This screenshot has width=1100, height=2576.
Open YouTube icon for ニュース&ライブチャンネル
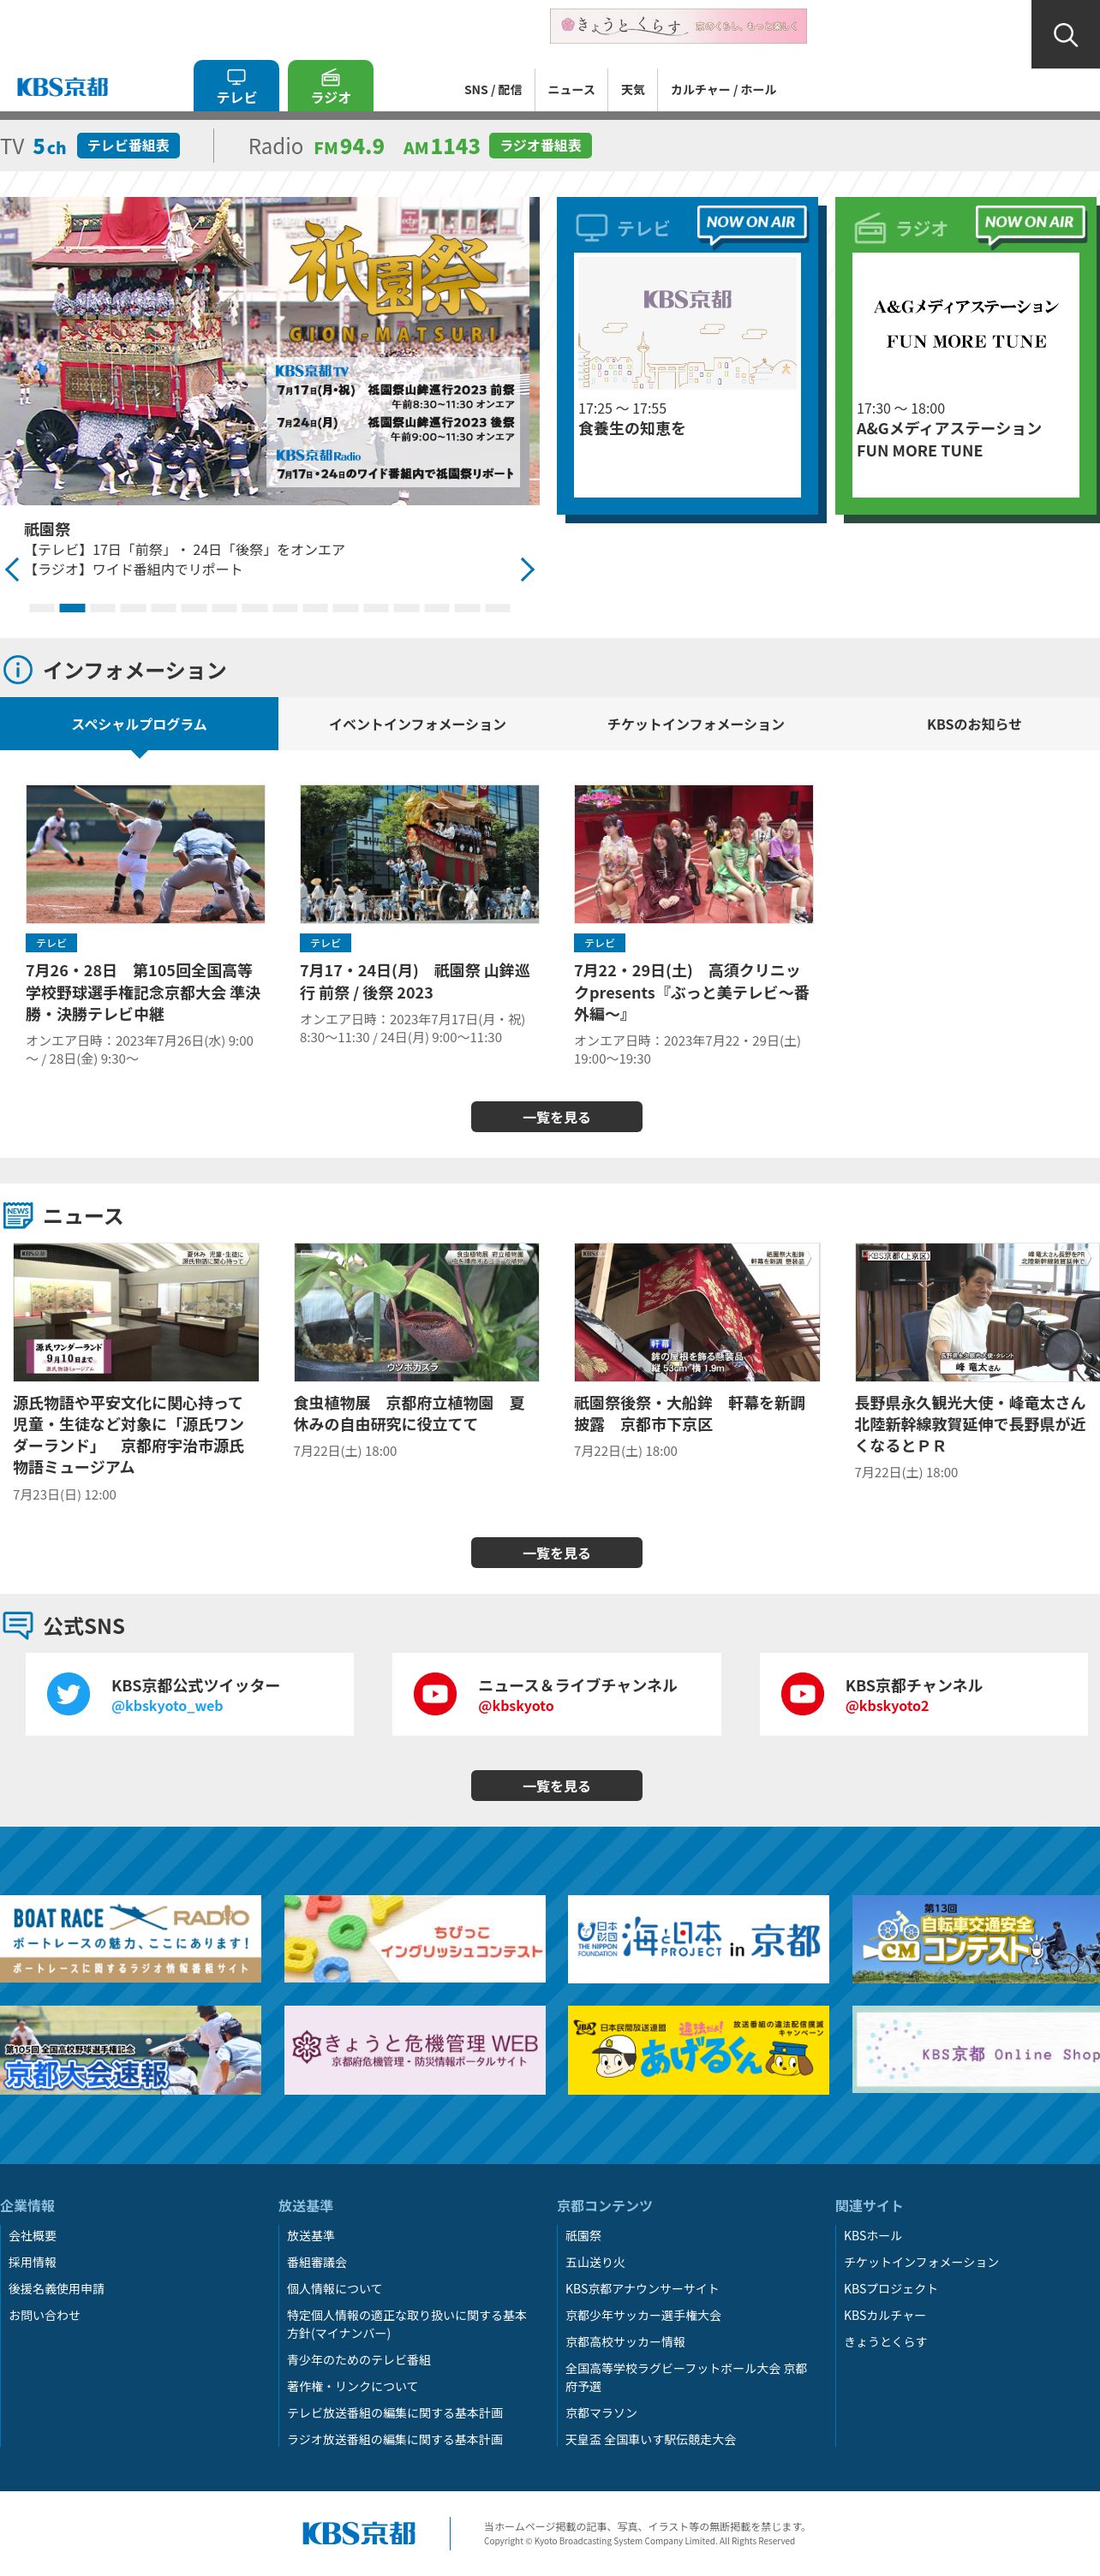[435, 1694]
